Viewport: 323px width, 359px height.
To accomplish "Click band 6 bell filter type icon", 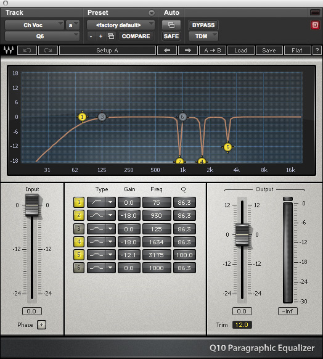I will (96, 268).
